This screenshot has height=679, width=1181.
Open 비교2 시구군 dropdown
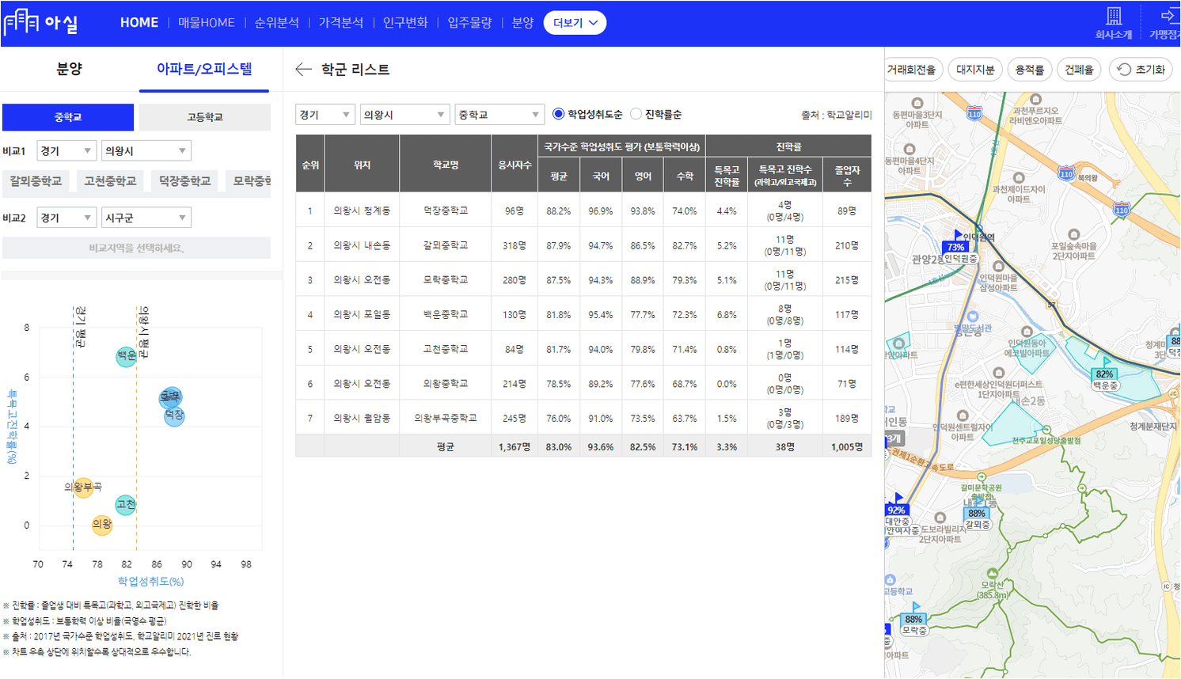click(146, 218)
